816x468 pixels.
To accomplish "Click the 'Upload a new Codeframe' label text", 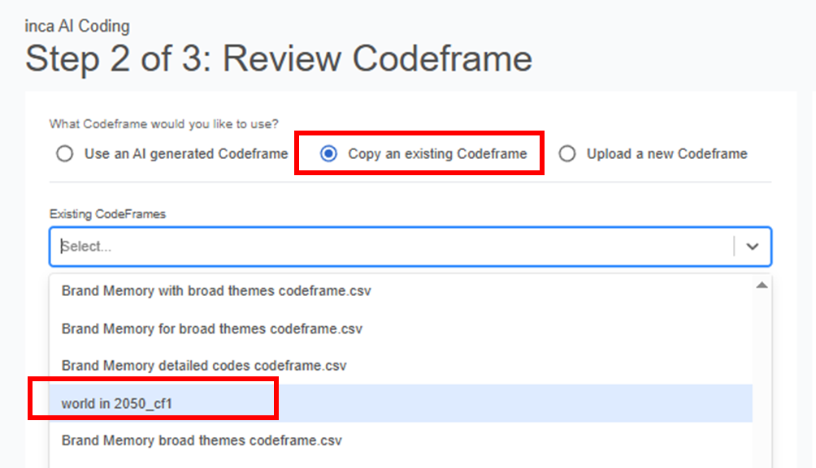I will pos(666,154).
